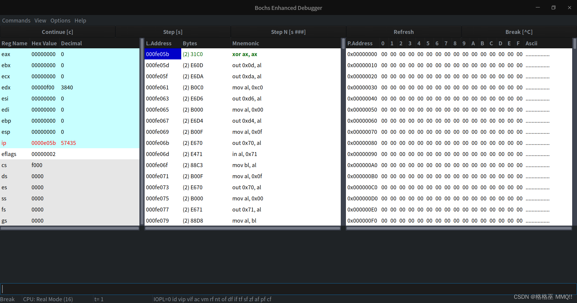Click the Break [^C] button

click(x=519, y=32)
